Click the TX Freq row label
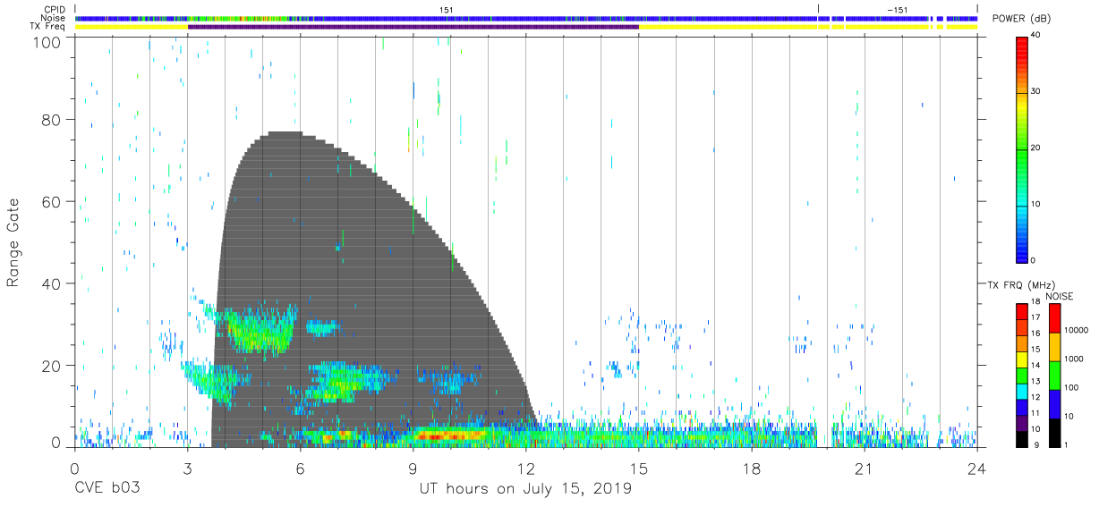The width and height of the screenshot is (1099, 507). click(x=48, y=27)
